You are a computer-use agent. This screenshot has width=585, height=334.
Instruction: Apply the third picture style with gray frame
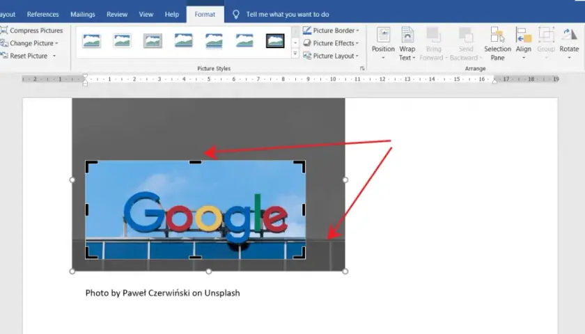tap(153, 40)
